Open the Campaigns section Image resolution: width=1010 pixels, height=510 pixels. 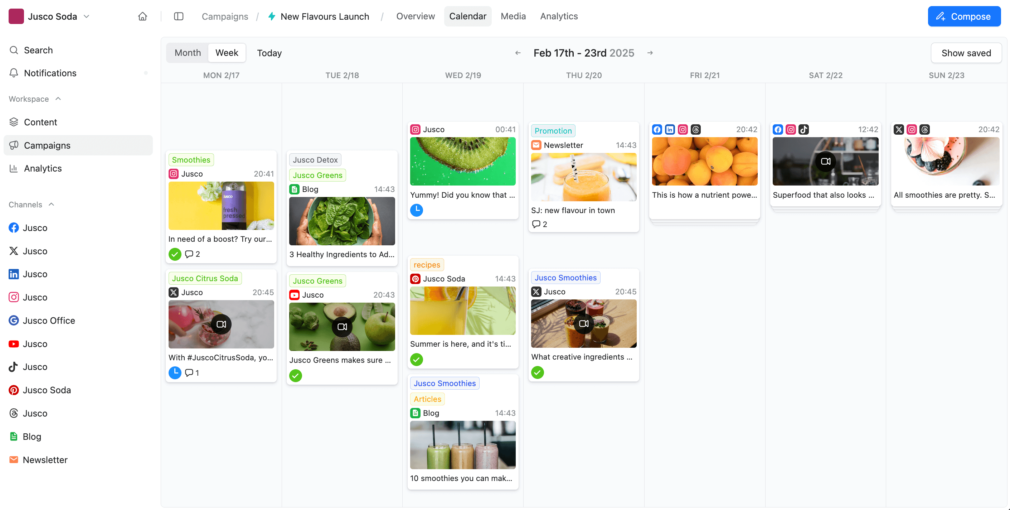(x=47, y=144)
